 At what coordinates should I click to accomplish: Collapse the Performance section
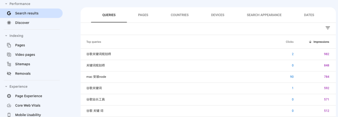pos(6,4)
